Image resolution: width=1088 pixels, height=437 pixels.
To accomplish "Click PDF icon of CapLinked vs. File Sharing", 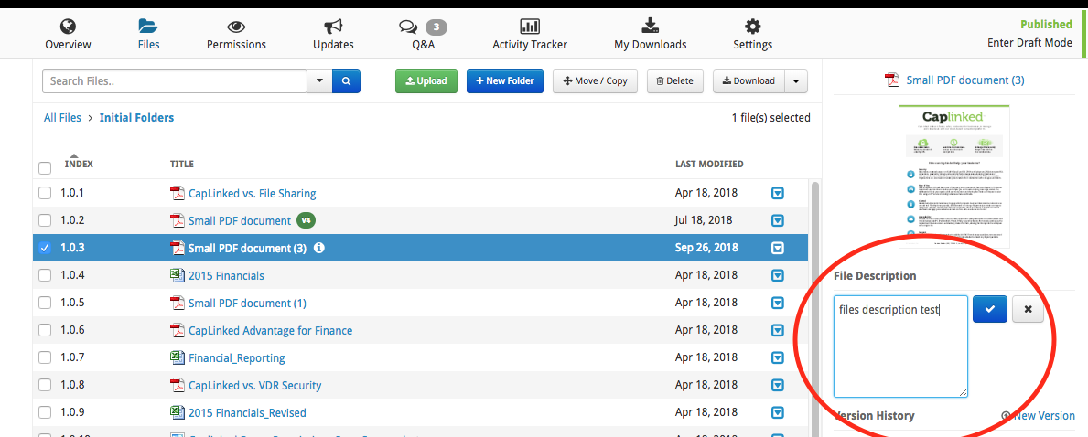I will tap(178, 193).
